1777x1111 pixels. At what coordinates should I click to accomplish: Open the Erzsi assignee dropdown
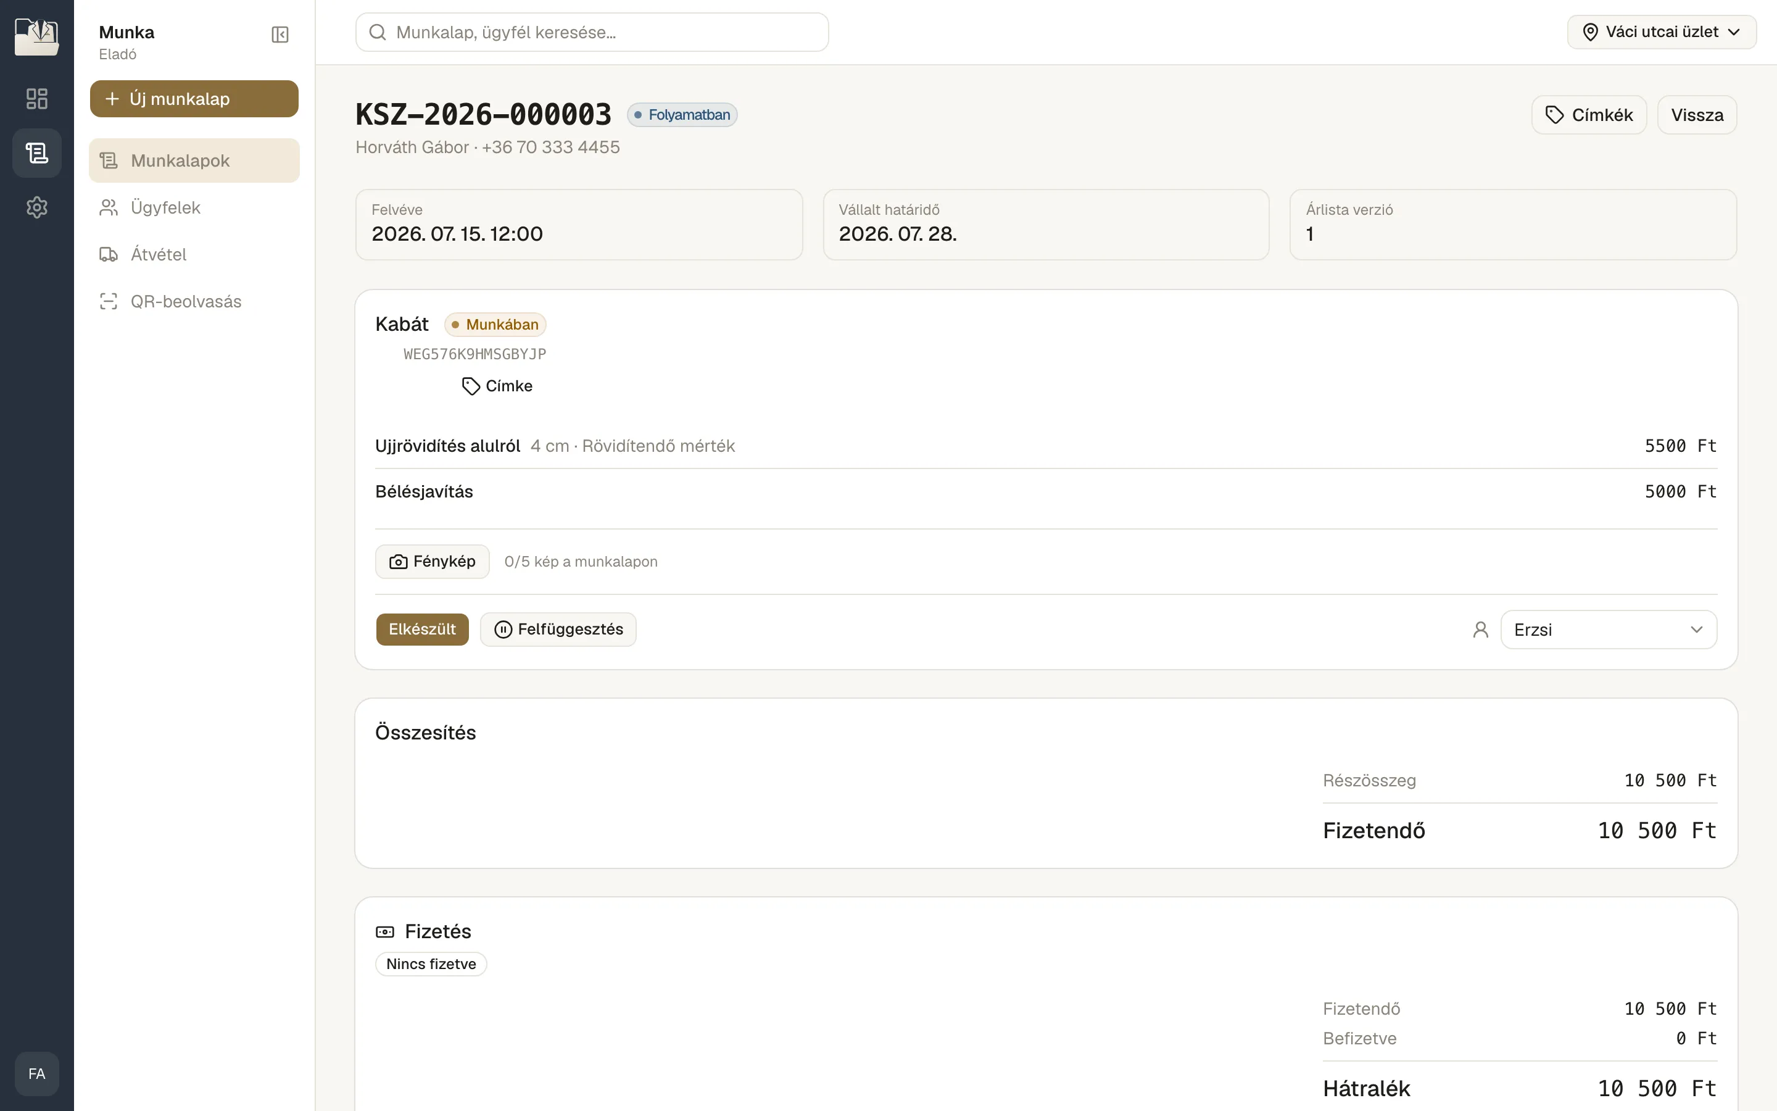tap(1608, 630)
